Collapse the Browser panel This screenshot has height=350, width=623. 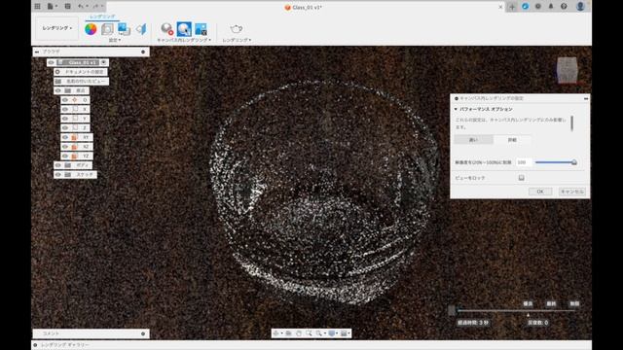pyautogui.click(x=37, y=52)
